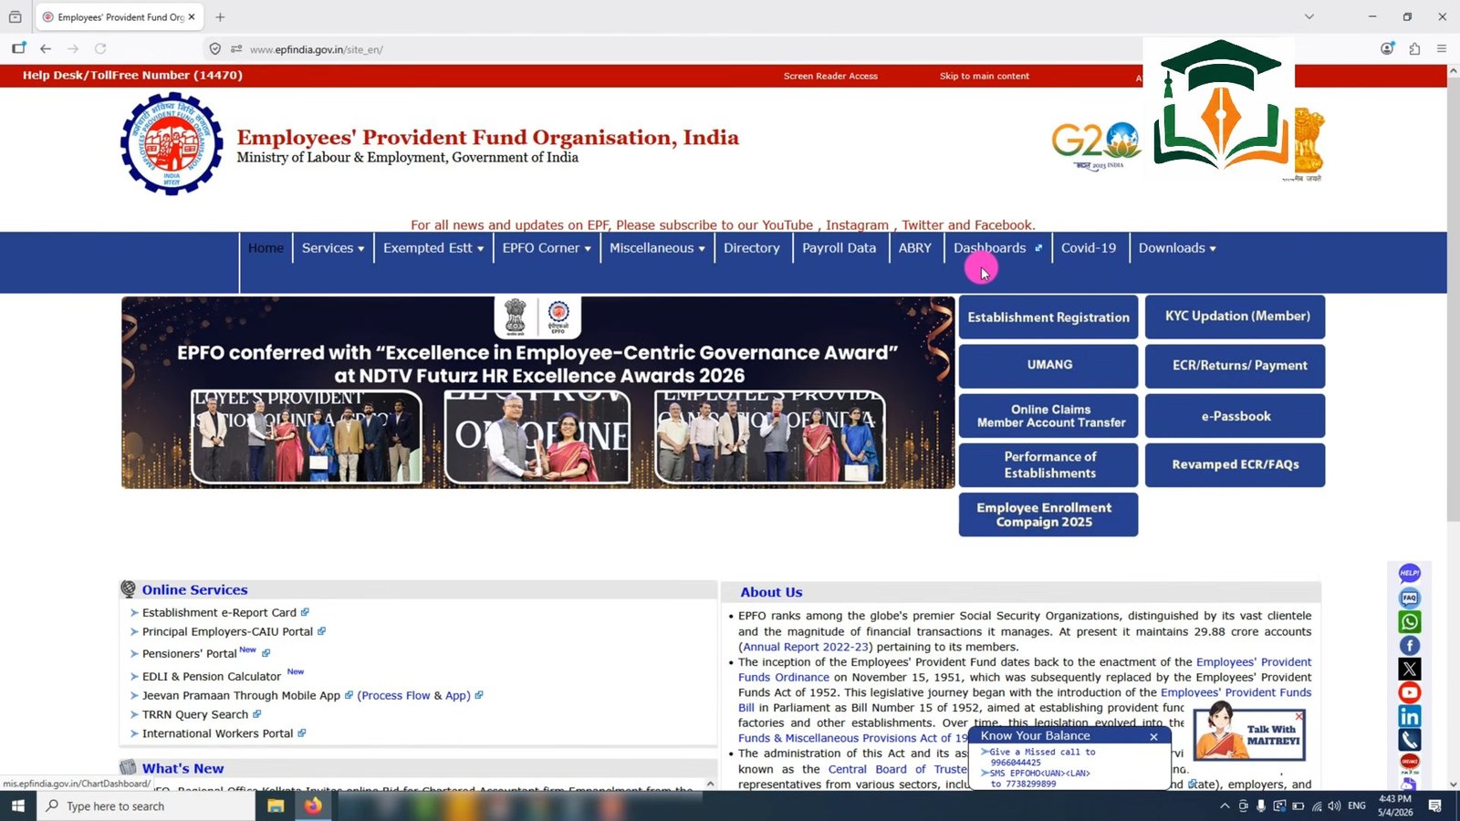Click the browser address bar
This screenshot has height=821, width=1460.
[675, 49]
